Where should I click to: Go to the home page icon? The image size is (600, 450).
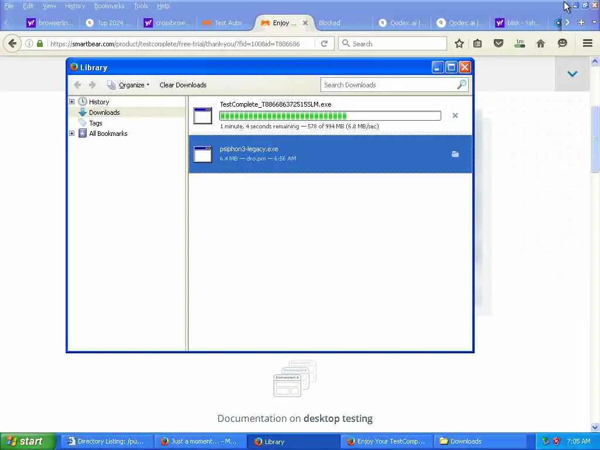540,43
